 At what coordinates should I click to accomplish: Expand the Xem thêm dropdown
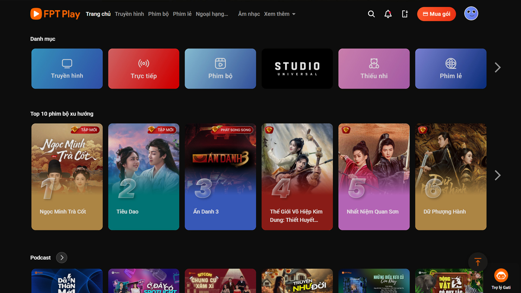coord(279,14)
